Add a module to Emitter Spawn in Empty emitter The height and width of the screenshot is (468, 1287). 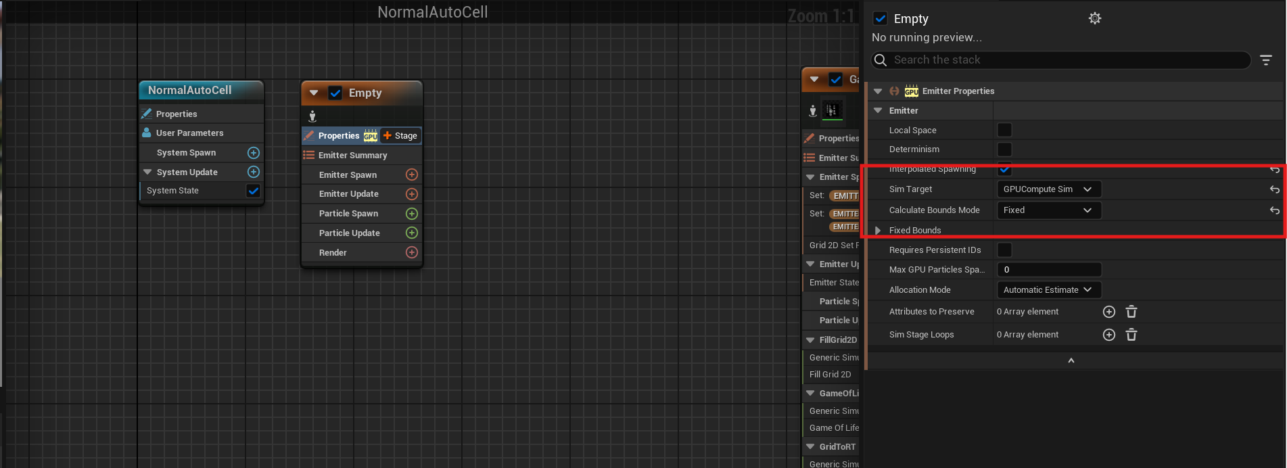tap(411, 174)
